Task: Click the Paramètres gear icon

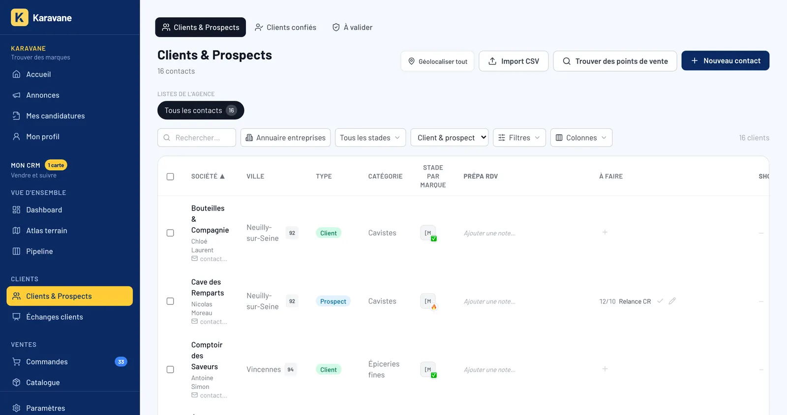Action: 16,408
